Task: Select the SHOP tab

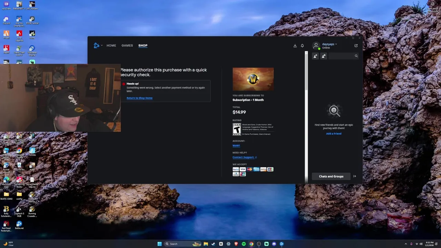Action: click(x=143, y=45)
